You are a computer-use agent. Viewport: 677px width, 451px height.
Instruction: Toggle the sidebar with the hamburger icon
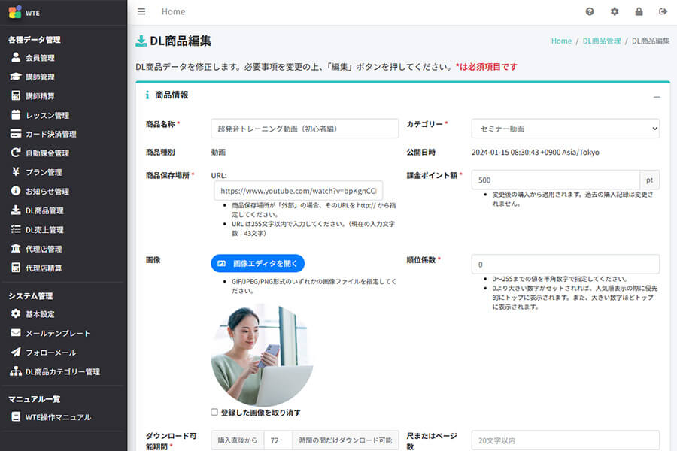tap(141, 11)
